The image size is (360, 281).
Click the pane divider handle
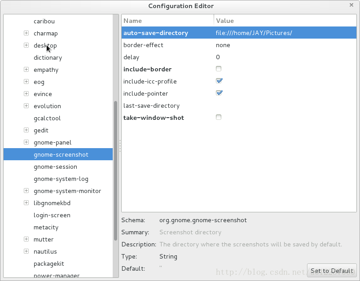pyautogui.click(x=120, y=146)
